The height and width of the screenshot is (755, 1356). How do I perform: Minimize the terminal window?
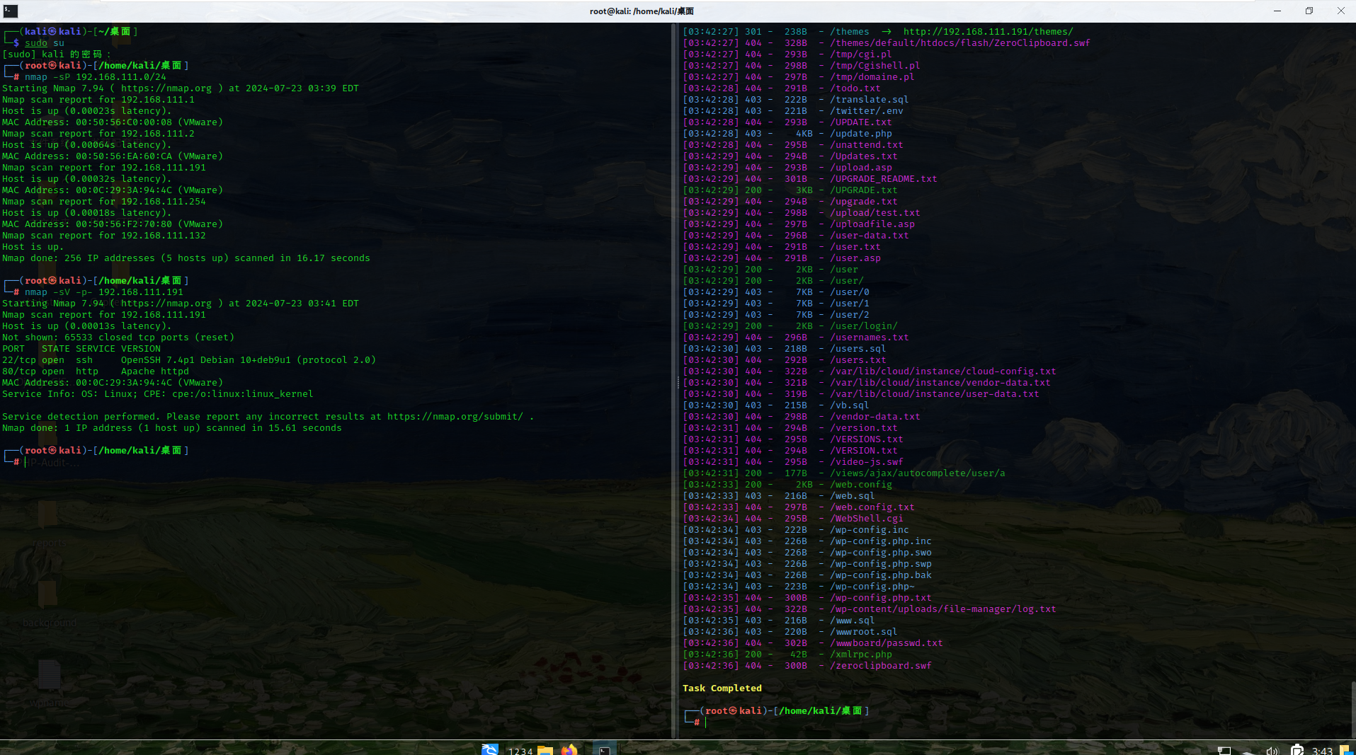point(1277,11)
